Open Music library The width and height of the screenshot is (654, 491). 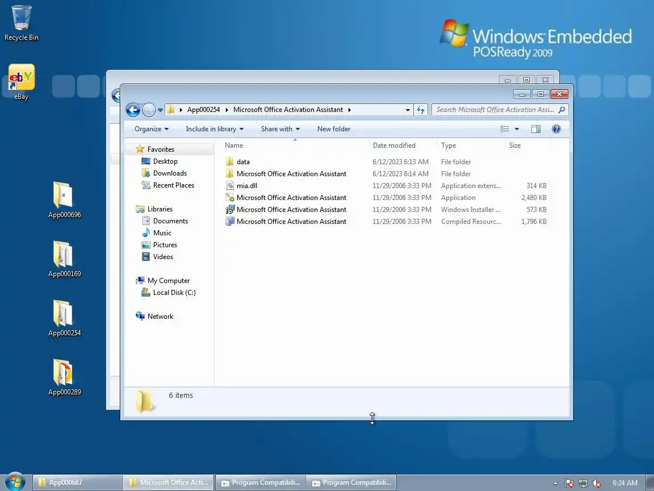[x=162, y=233]
